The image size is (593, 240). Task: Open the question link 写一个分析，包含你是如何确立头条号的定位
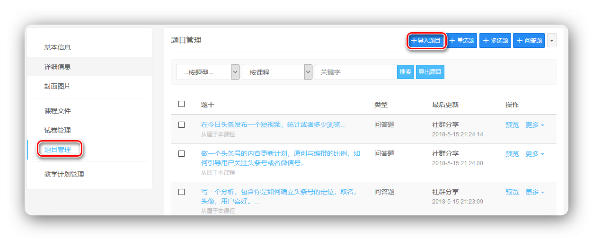coord(278,192)
